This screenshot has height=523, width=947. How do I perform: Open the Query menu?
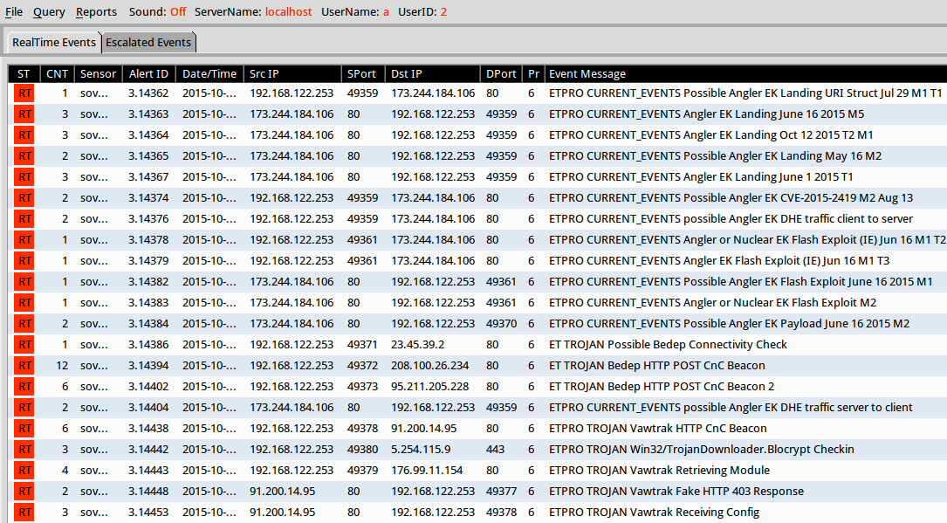[x=49, y=12]
